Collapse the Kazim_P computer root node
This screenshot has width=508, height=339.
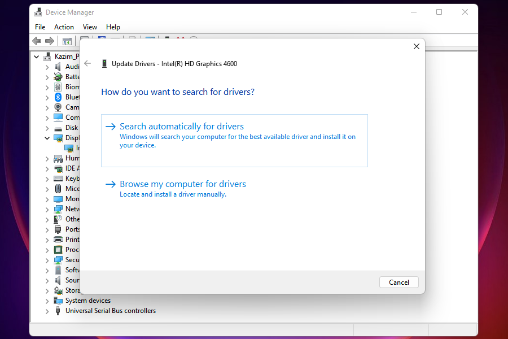click(x=37, y=56)
